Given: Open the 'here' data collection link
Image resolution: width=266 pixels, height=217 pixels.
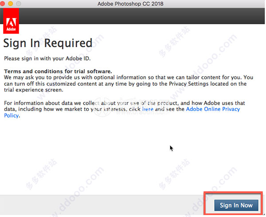Looking at the screenshot, I should click(148, 109).
